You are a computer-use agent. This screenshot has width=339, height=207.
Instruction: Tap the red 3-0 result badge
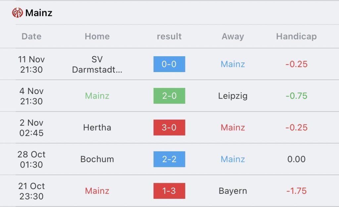(x=169, y=127)
